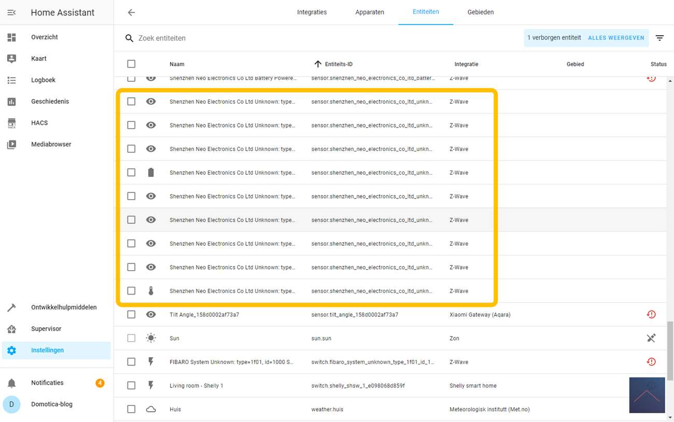Click the back arrow icon
The image size is (674, 422).
click(131, 12)
